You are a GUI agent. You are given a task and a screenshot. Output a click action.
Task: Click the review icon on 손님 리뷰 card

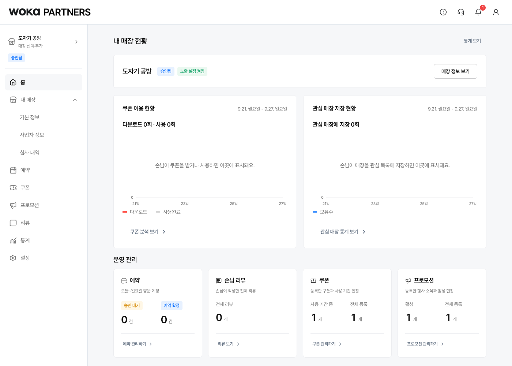coord(219,281)
